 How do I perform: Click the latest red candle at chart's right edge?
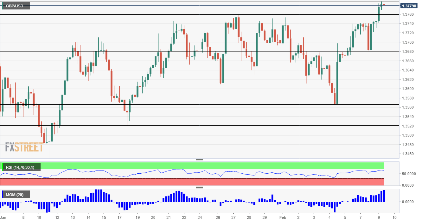384,5
